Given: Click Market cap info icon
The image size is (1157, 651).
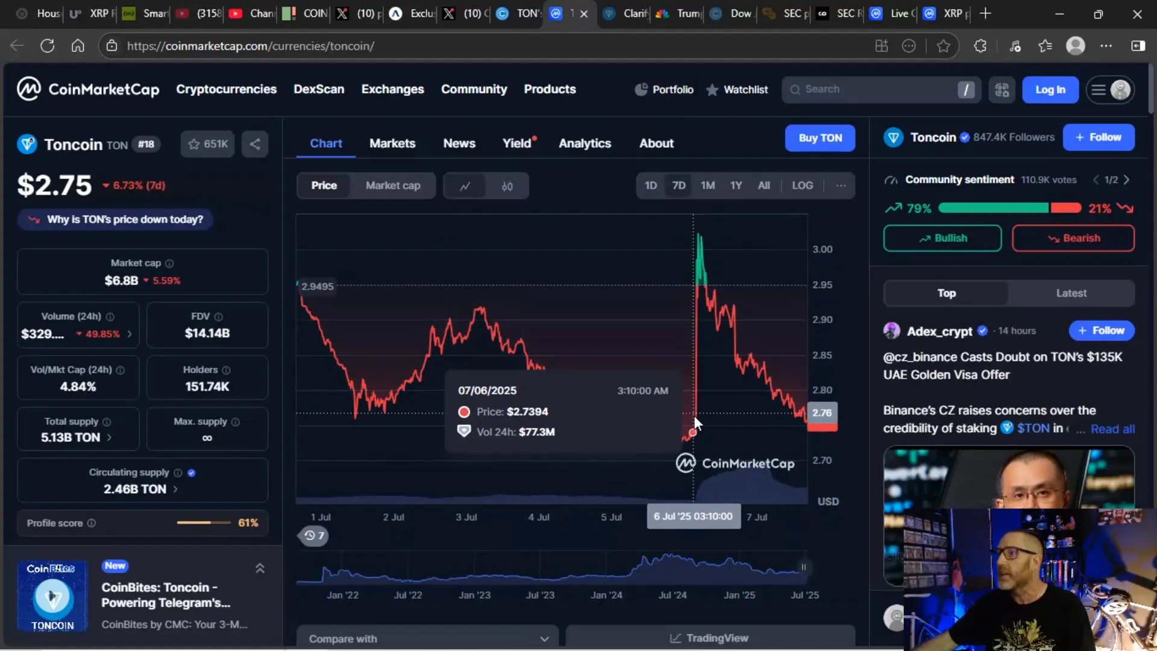Looking at the screenshot, I should 169,263.
